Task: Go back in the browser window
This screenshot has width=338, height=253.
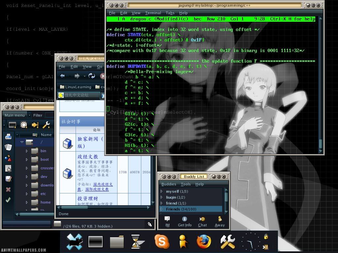Action: 62,76
